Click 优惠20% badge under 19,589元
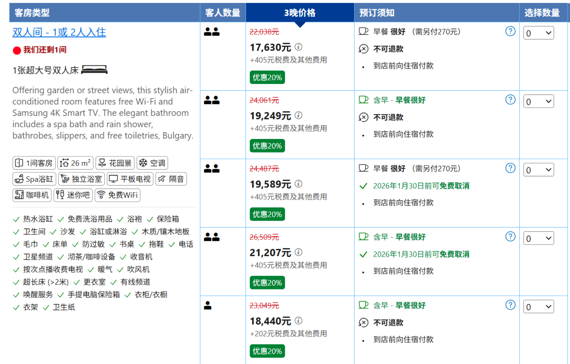 click(x=267, y=214)
